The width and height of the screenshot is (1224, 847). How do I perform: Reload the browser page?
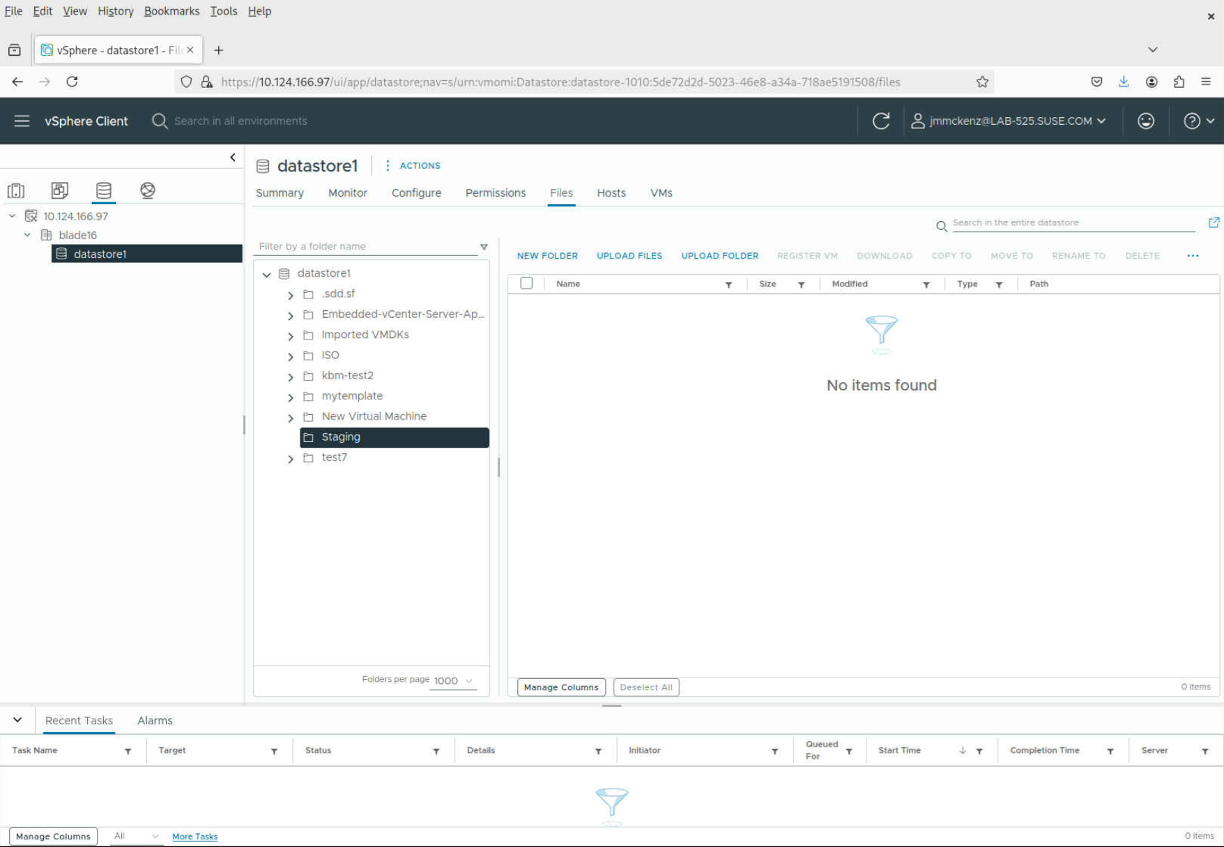coord(72,82)
